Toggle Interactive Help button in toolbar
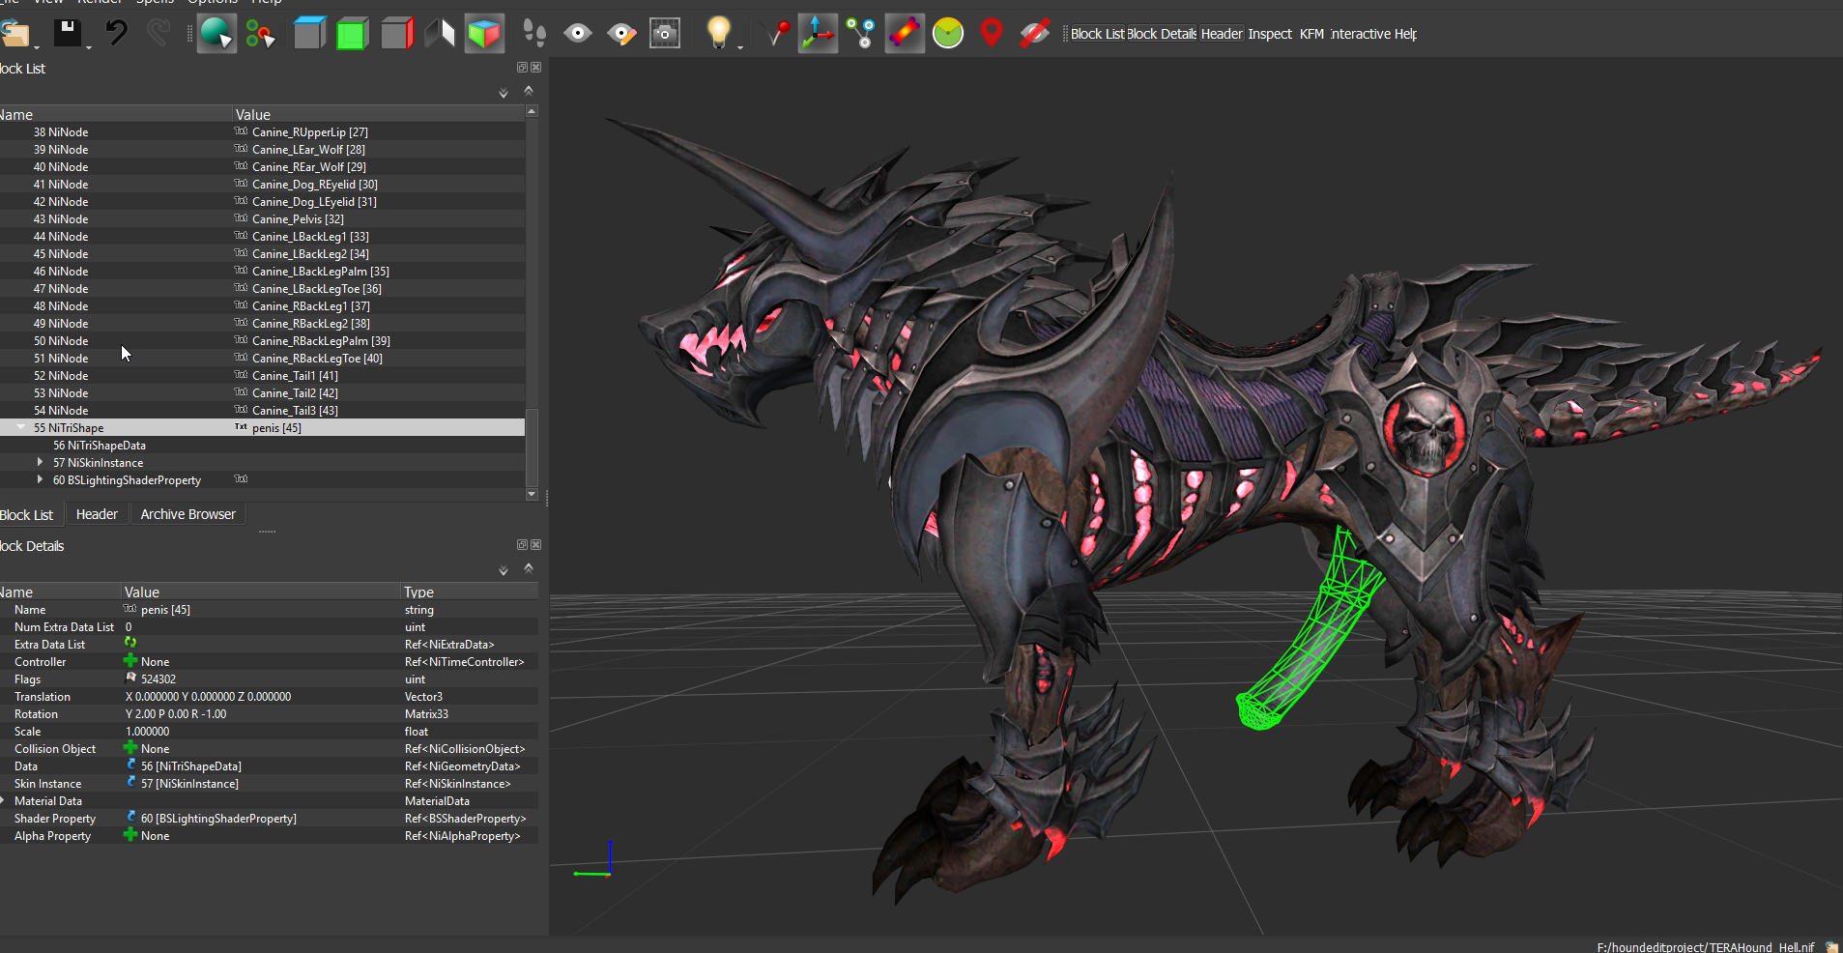This screenshot has height=953, width=1843. [1373, 34]
